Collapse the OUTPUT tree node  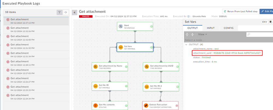click(186, 44)
